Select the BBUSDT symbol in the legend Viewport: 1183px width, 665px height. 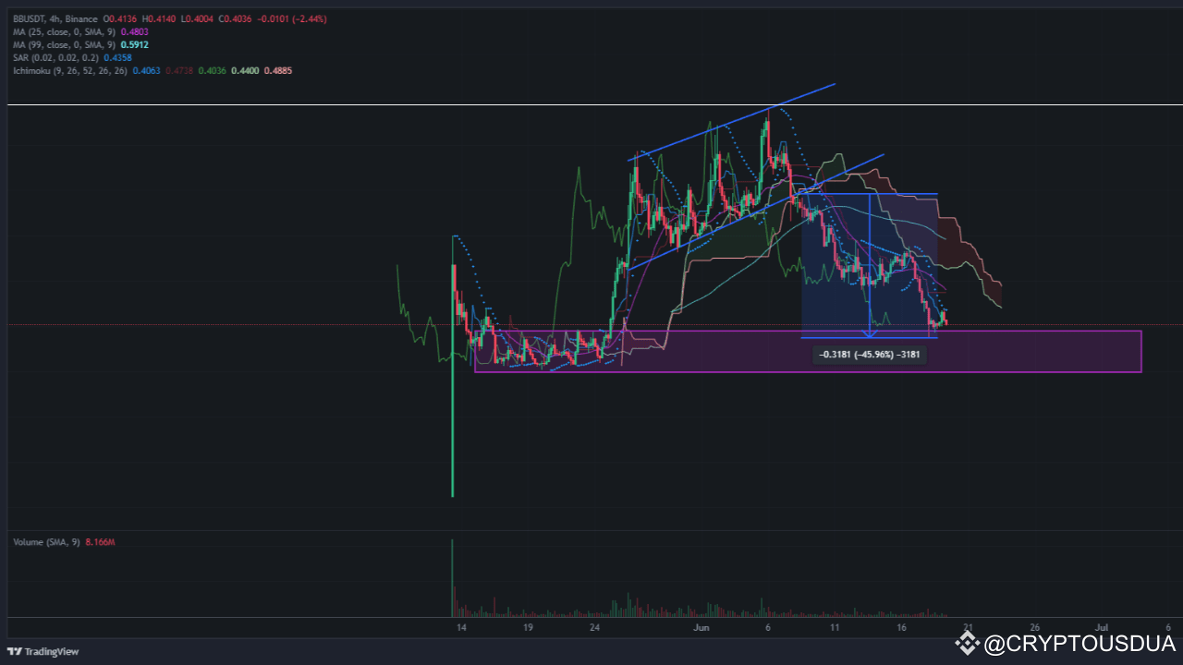coord(30,18)
